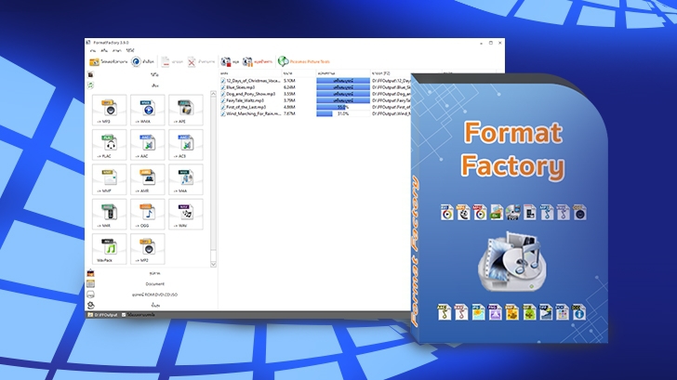This screenshot has width=677, height=380.
Task: Click the FormatFactory icon in the title bar
Action: (88, 43)
